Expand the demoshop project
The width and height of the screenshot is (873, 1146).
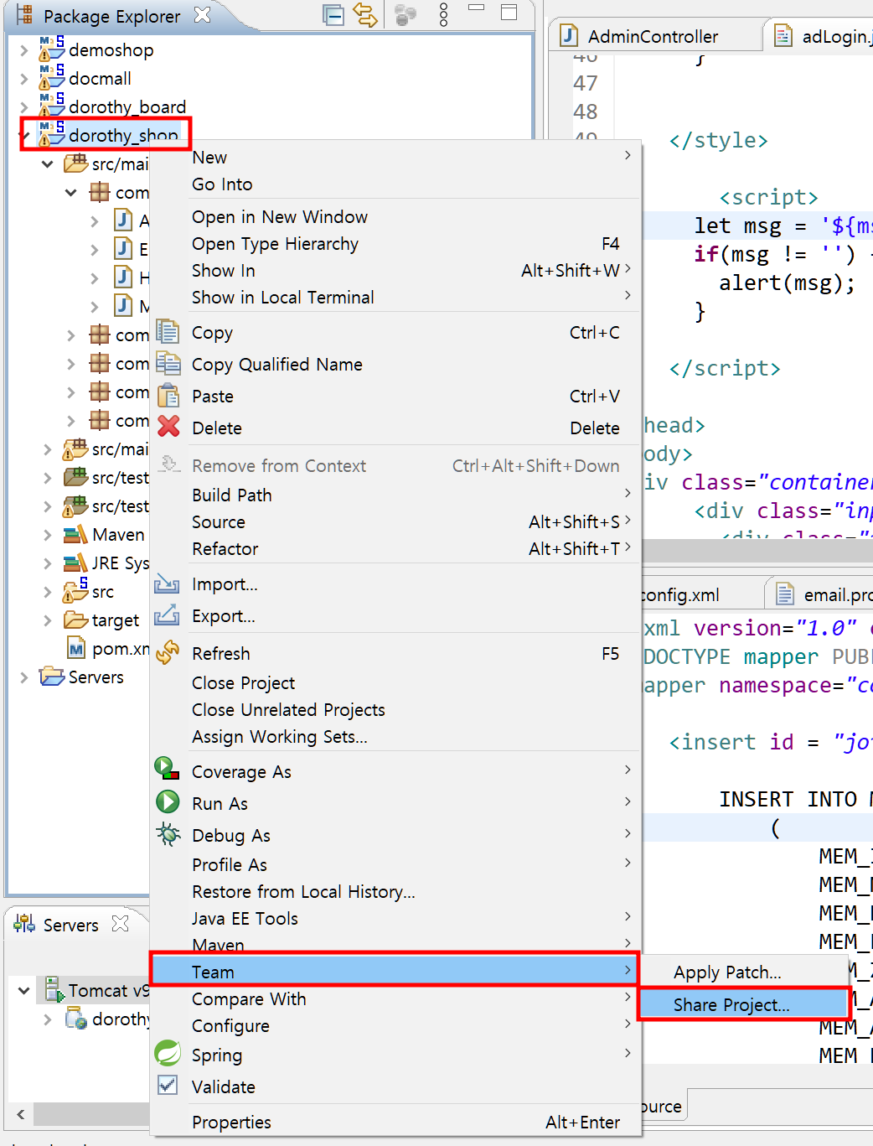pos(23,49)
